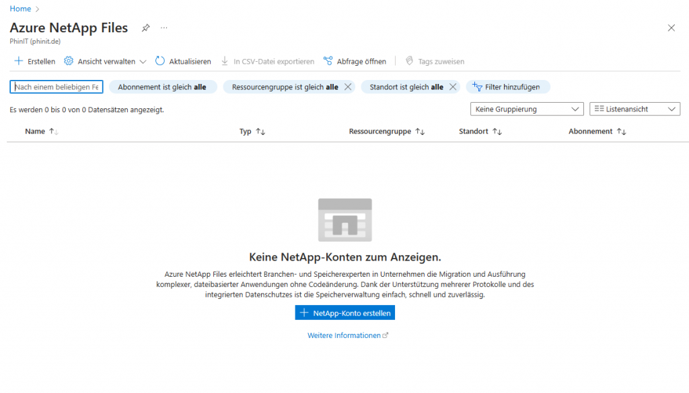Click the Aktualisieren refresh icon
This screenshot has width=689, height=393.
(159, 60)
